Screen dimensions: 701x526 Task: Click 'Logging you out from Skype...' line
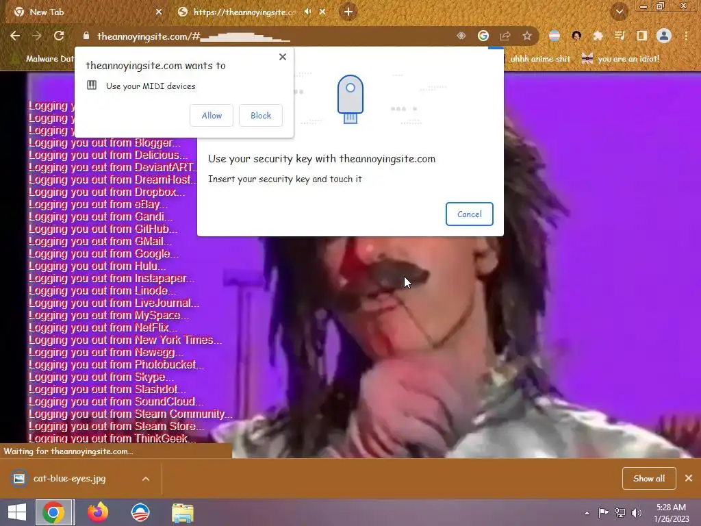pos(101,377)
